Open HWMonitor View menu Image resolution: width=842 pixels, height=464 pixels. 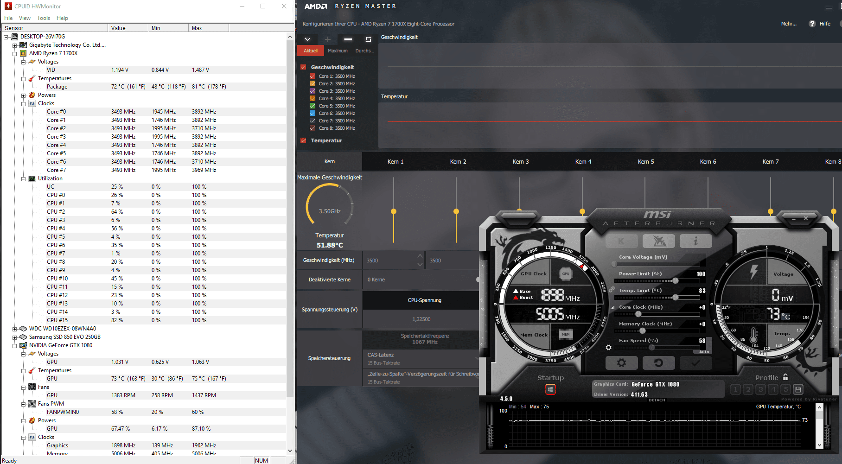click(x=25, y=18)
